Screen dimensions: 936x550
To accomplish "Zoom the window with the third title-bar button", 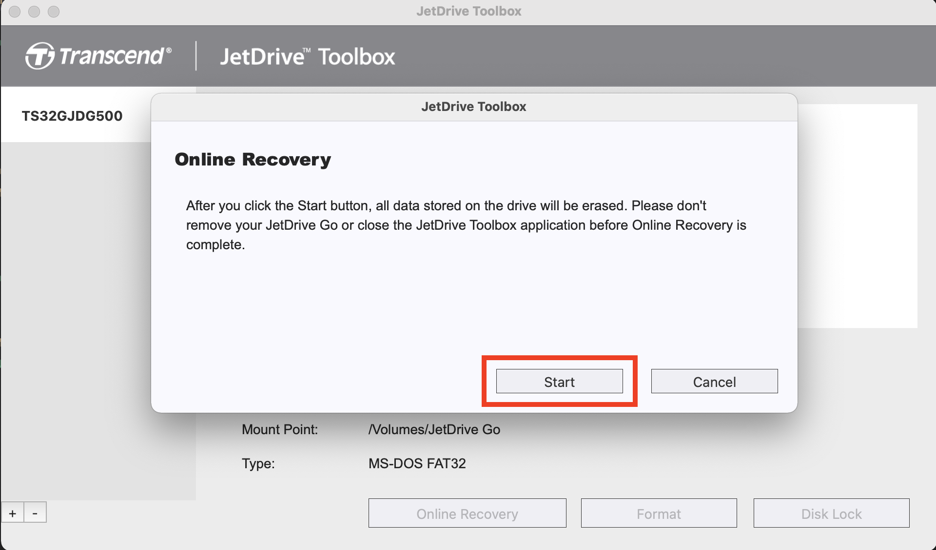I will coord(54,11).
